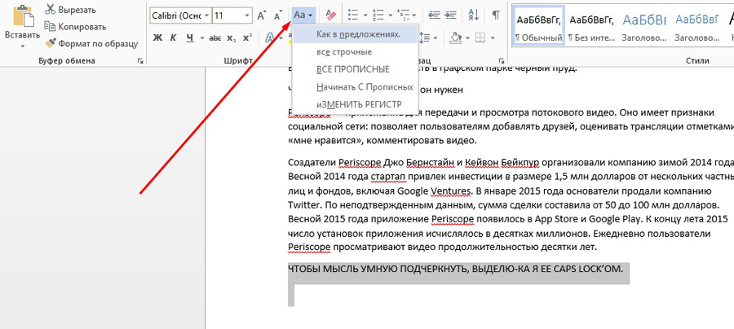Choose 'Как в предложениях.' case option

click(356, 34)
